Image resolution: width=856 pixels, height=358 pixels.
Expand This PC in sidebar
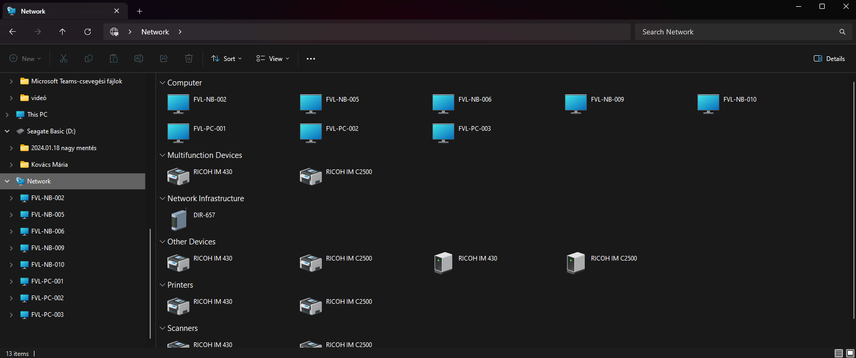click(7, 115)
